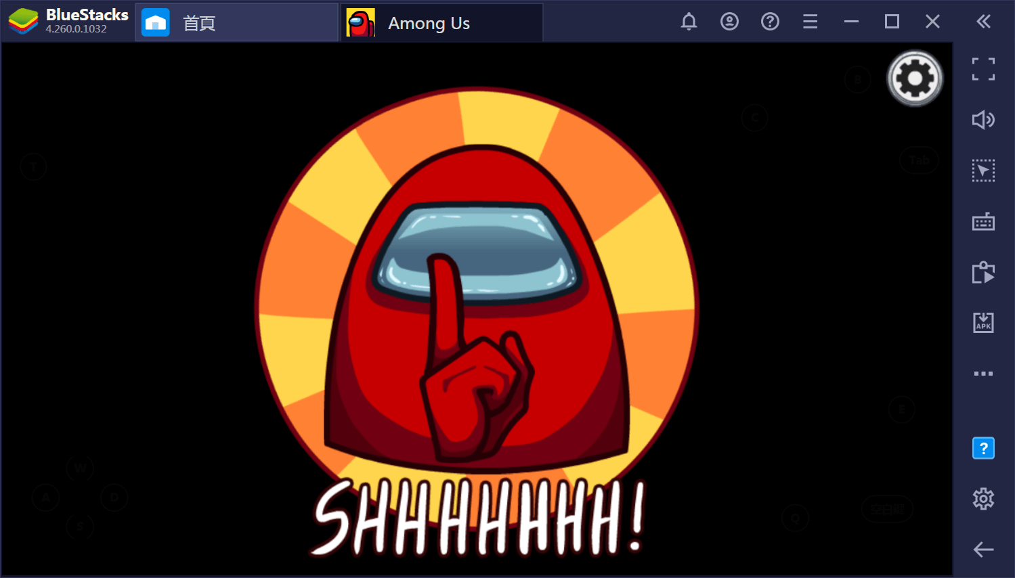Minimize the BlueStacks window

tap(851, 22)
